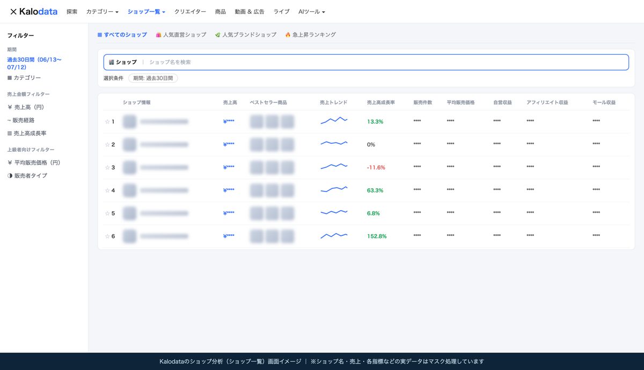
Task: Open the 過去30日間 period filter
Action: coord(34,63)
